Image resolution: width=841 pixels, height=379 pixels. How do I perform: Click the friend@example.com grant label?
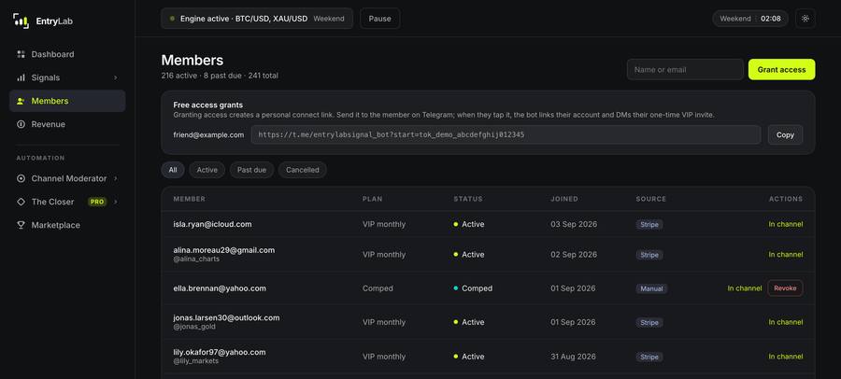[x=208, y=135]
